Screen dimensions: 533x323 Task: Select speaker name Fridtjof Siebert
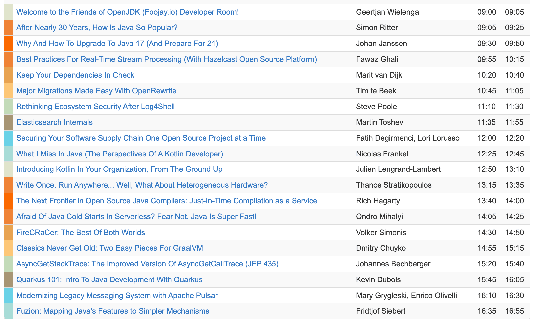[381, 311]
